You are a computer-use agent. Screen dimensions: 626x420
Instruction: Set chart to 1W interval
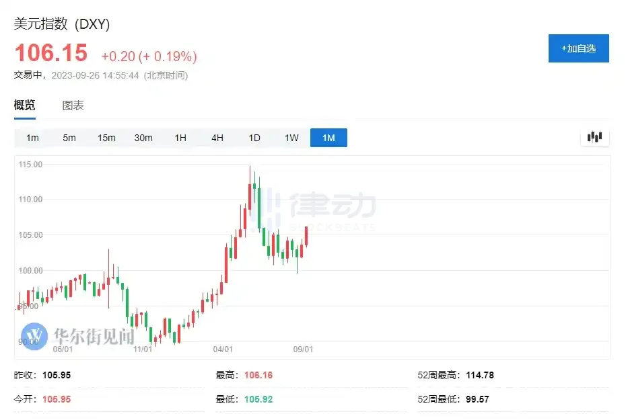291,138
